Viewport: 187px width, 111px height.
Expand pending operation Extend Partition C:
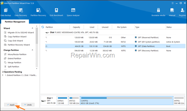(3, 75)
